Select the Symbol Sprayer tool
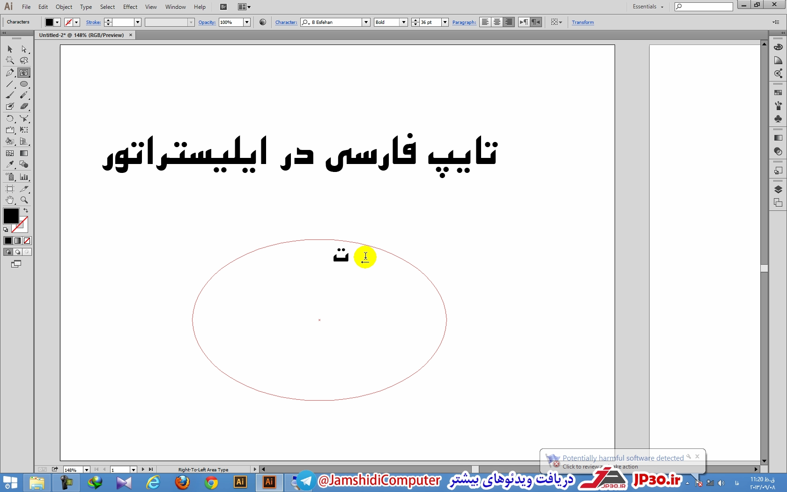The height and width of the screenshot is (492, 787). [10, 177]
